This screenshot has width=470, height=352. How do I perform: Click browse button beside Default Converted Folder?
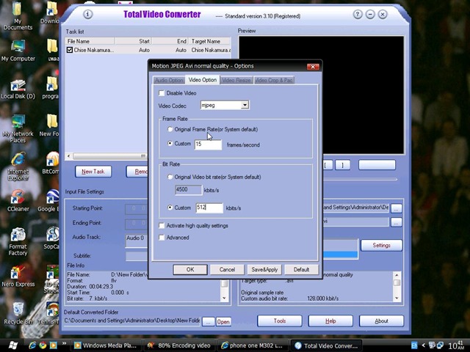click(x=209, y=322)
